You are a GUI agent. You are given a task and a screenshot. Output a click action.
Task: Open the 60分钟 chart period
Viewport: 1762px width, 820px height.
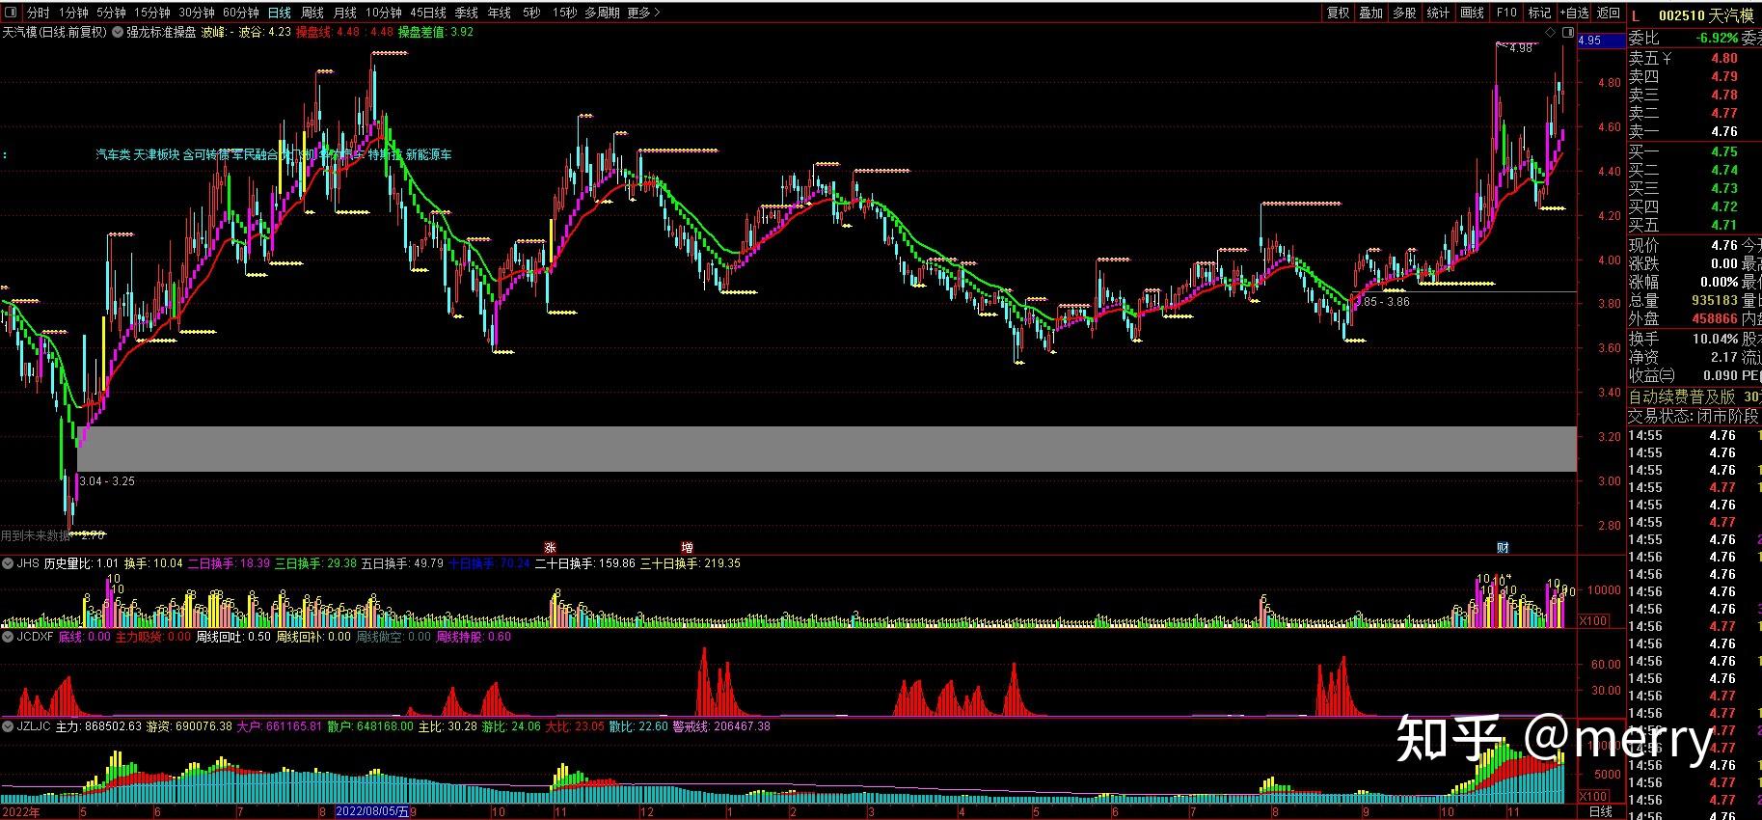coord(241,13)
